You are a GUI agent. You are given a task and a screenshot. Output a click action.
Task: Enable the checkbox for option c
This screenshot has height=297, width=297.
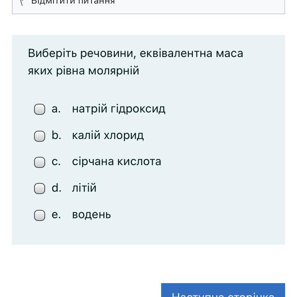pos(40,162)
